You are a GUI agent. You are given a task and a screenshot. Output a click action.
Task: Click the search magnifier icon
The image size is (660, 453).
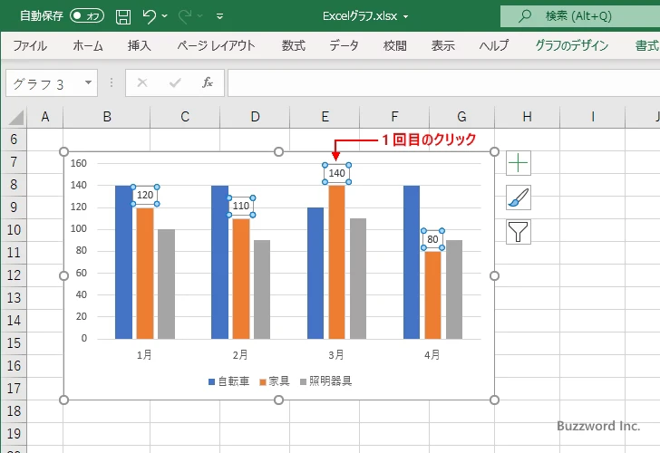point(525,16)
